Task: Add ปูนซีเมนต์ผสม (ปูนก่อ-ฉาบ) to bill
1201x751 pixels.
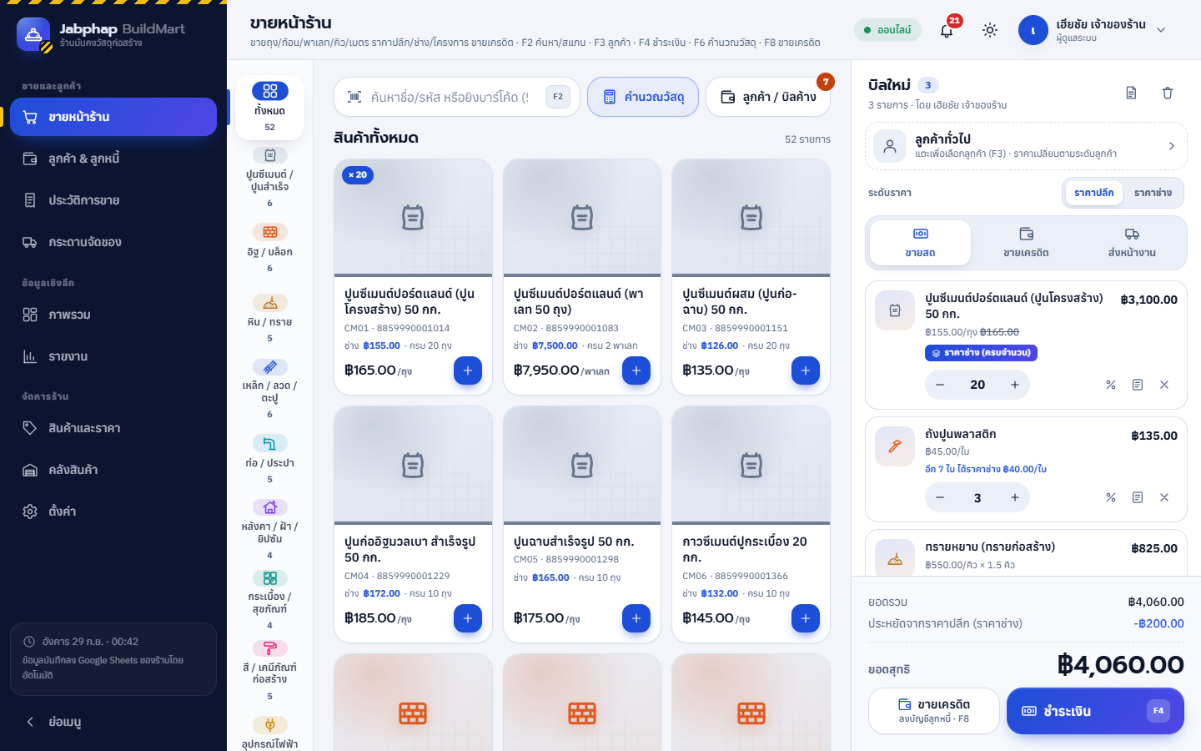Action: pyautogui.click(x=805, y=370)
